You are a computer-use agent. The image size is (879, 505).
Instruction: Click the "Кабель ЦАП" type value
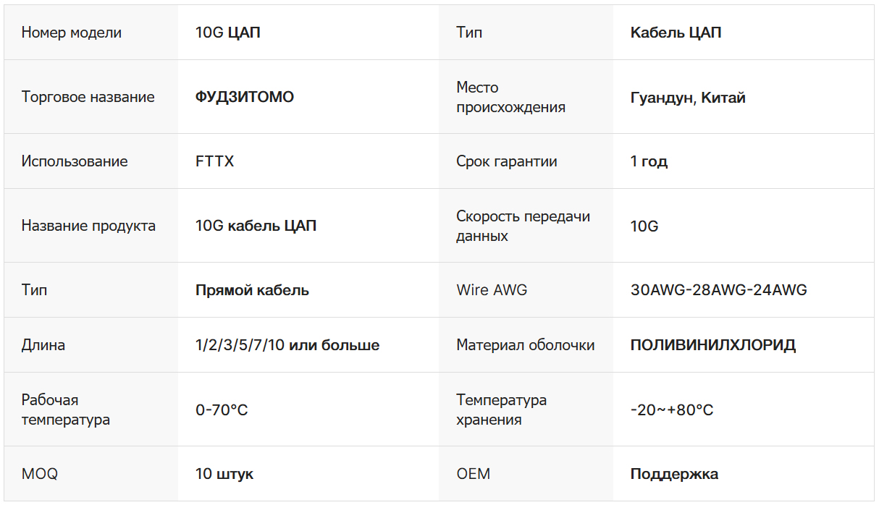click(x=676, y=33)
